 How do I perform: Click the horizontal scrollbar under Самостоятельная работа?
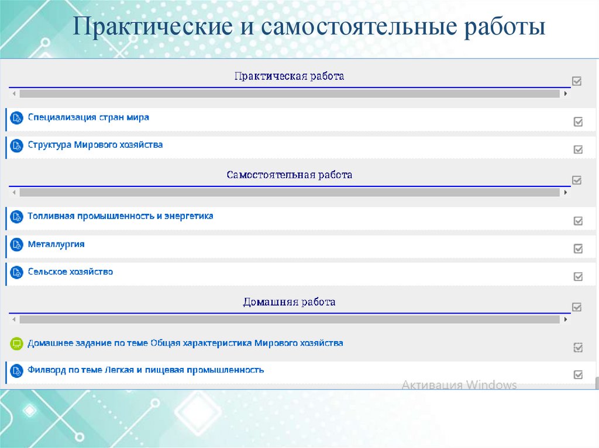(x=290, y=192)
